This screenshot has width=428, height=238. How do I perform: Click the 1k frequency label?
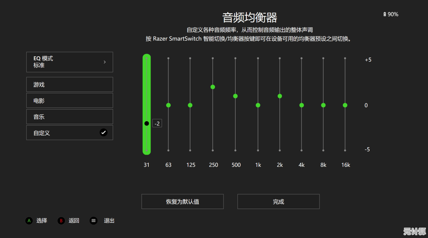[x=258, y=165]
